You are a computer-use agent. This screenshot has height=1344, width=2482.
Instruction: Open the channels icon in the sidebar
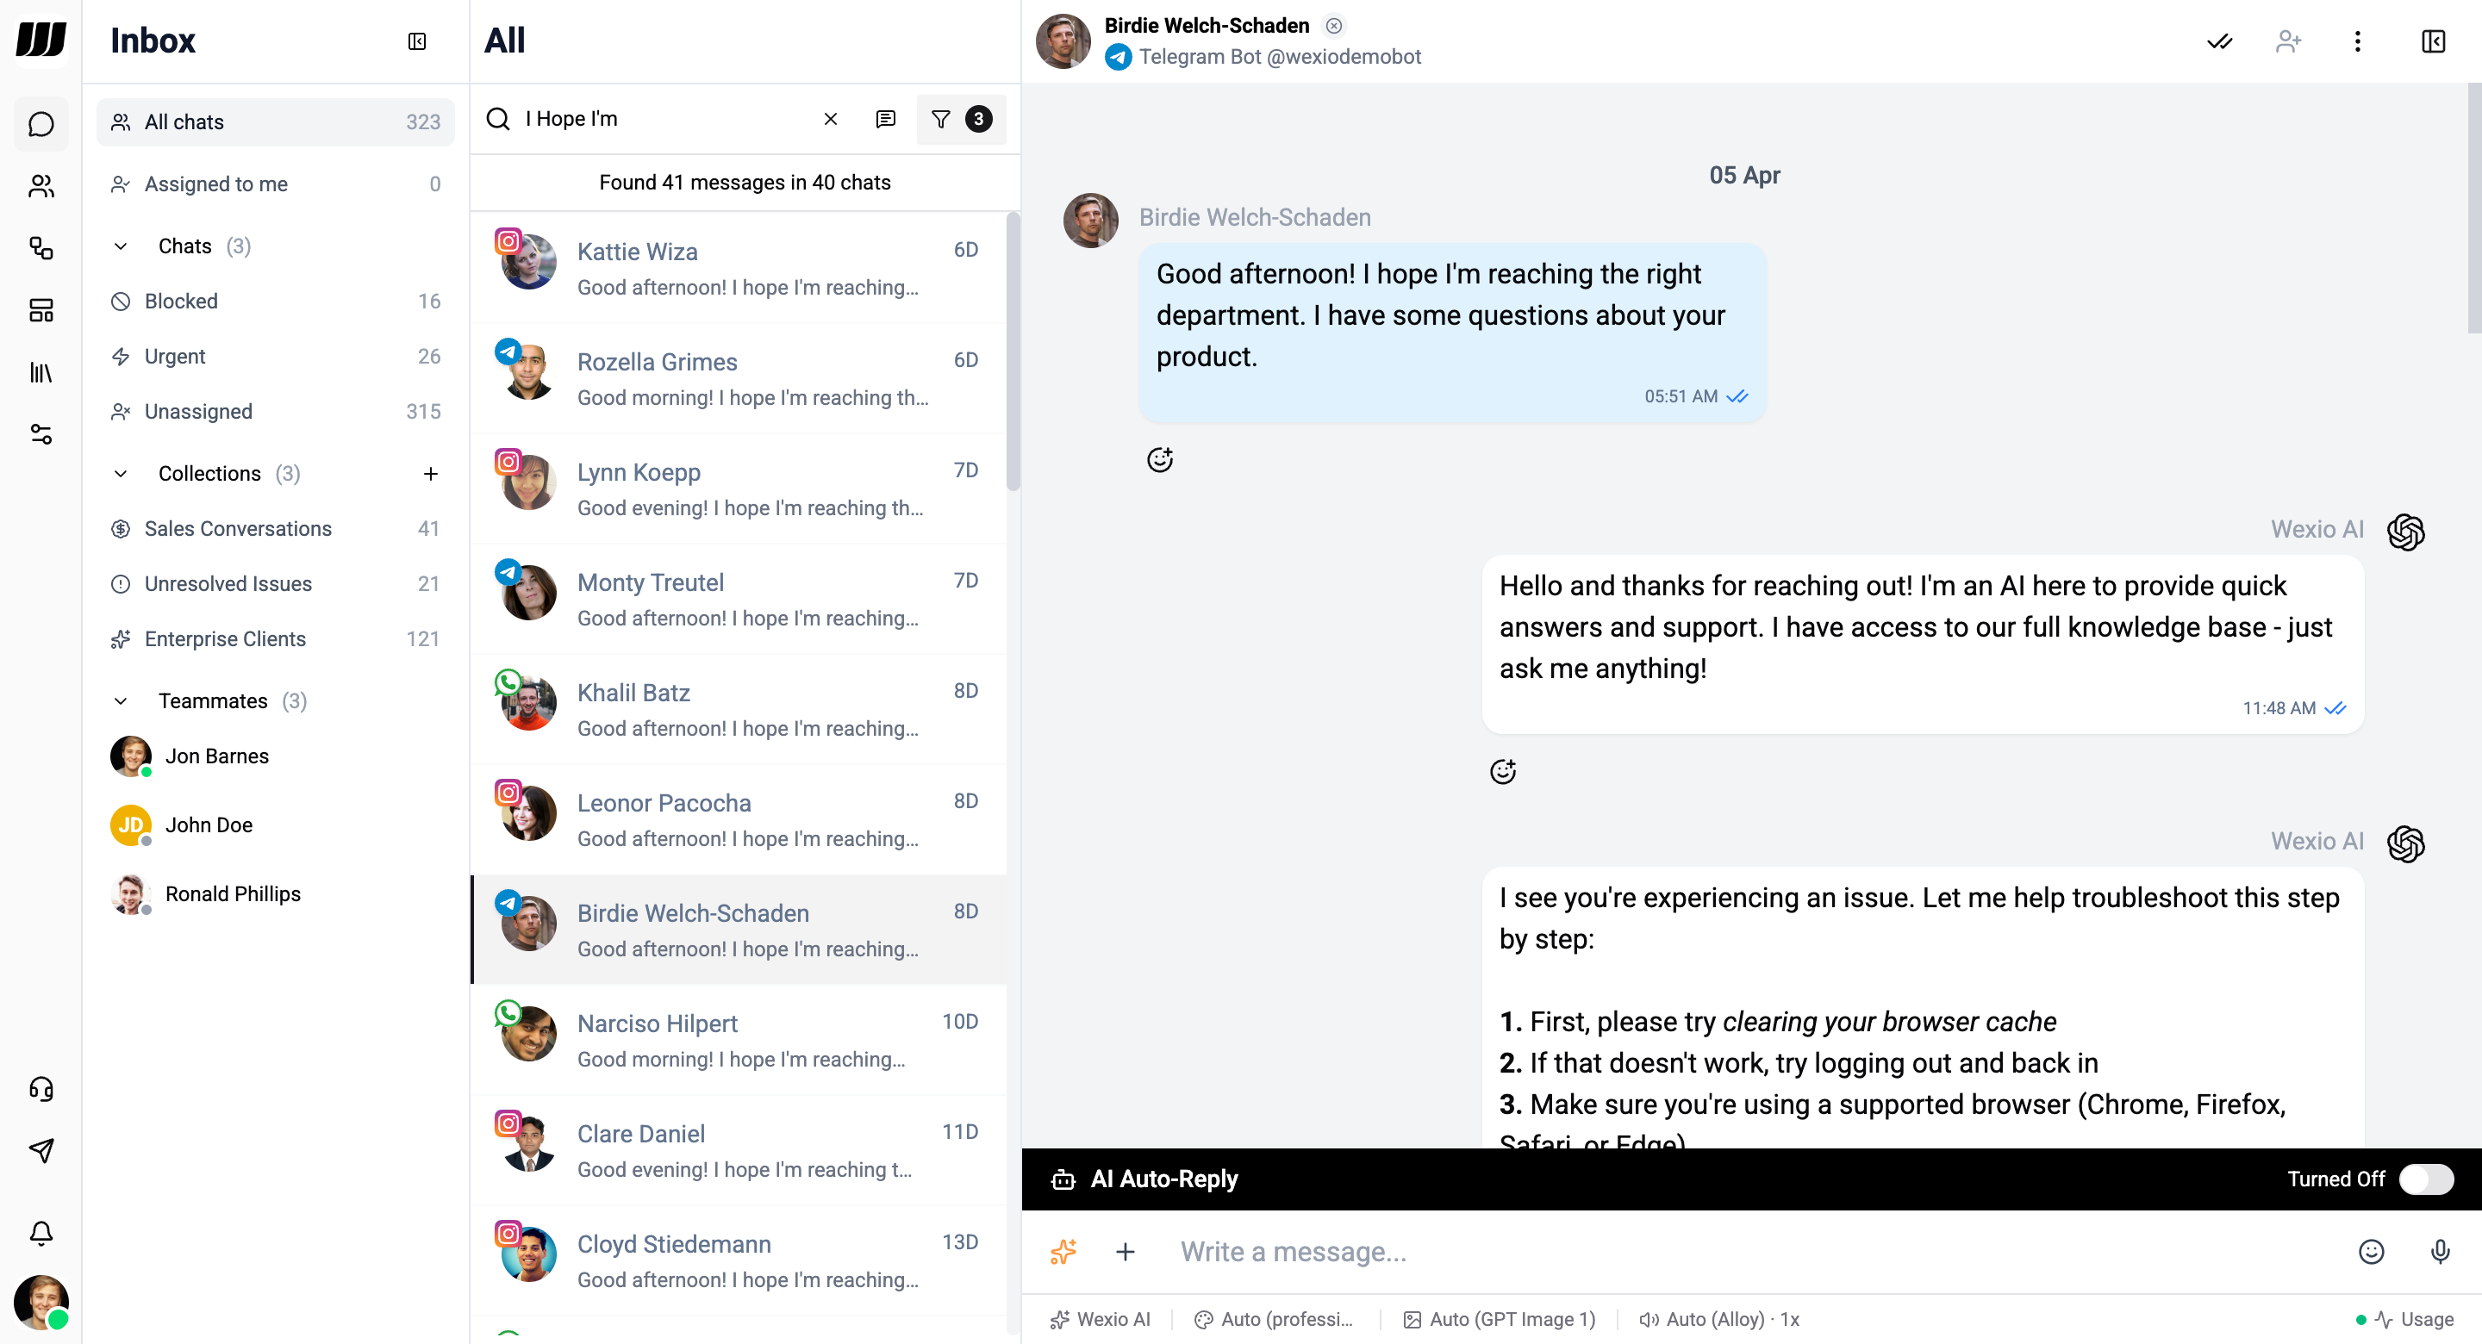click(41, 249)
